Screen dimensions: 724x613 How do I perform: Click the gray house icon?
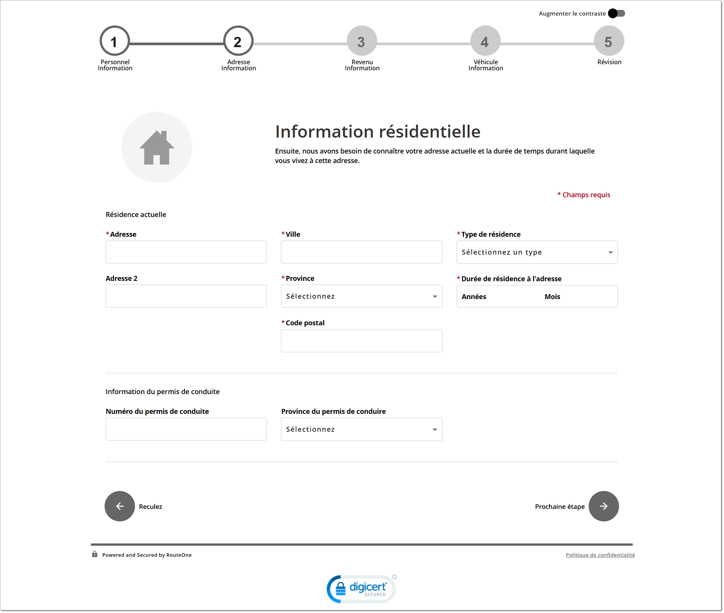tap(157, 147)
